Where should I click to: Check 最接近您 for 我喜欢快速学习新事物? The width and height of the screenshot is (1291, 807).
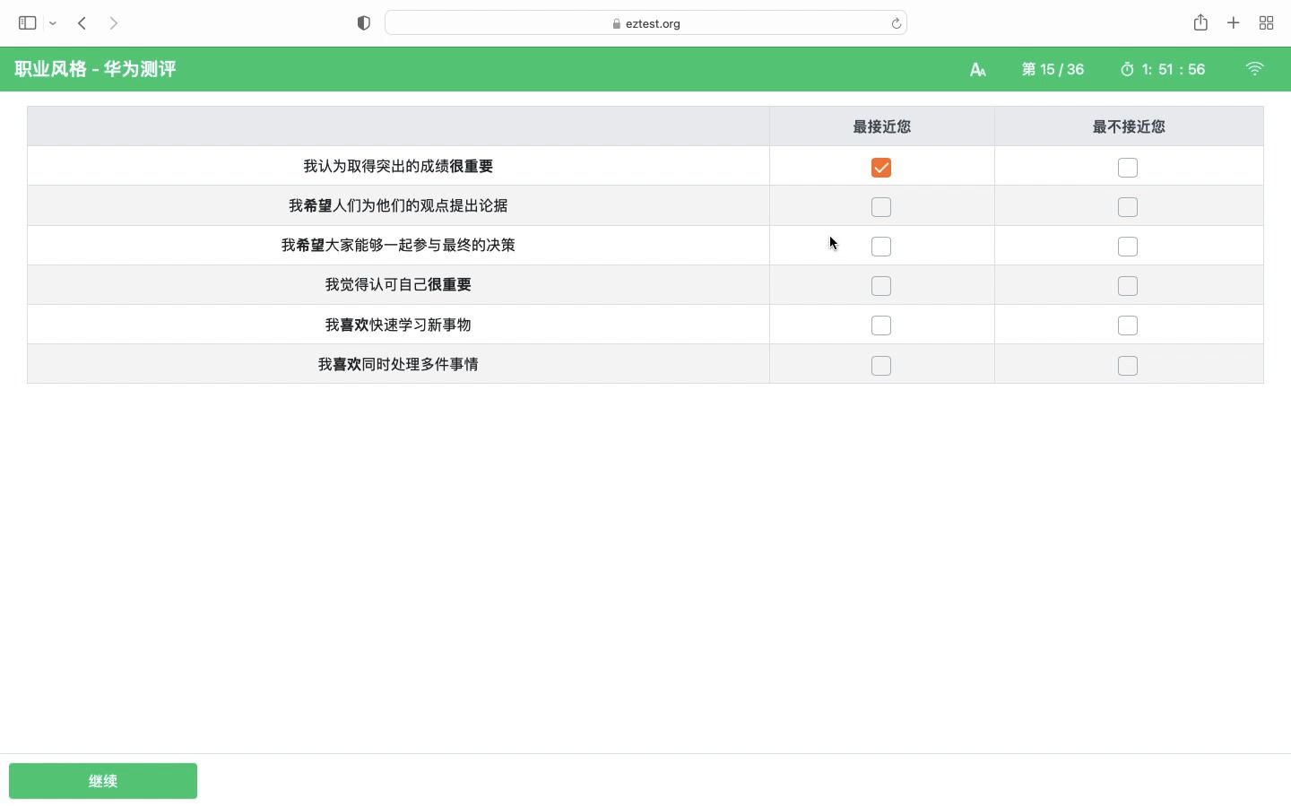pos(881,325)
